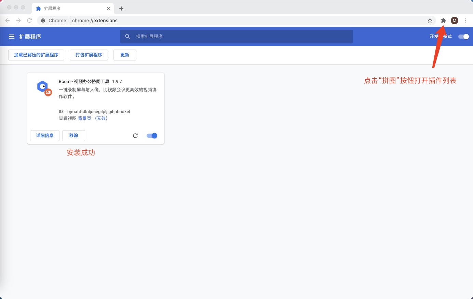Click the 更新 button
Viewport: 473px width, 299px height.
coord(124,55)
